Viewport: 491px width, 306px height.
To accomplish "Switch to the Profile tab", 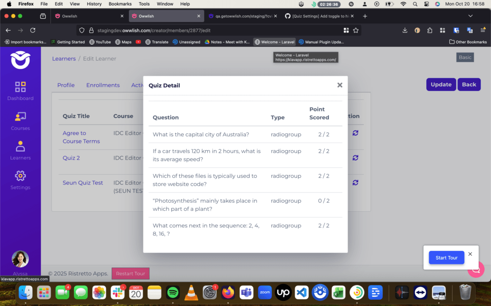I will tap(66, 85).
